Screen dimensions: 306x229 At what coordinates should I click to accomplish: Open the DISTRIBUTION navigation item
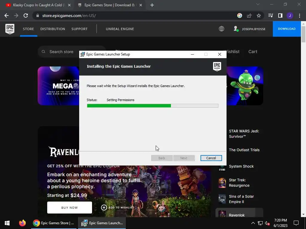[53, 29]
